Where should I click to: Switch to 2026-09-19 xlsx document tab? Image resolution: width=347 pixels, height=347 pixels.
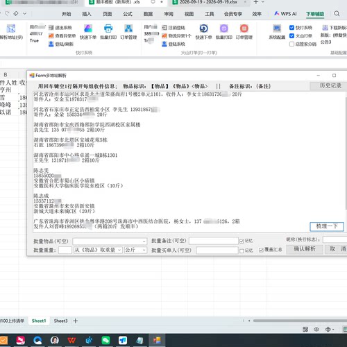click(208, 2)
